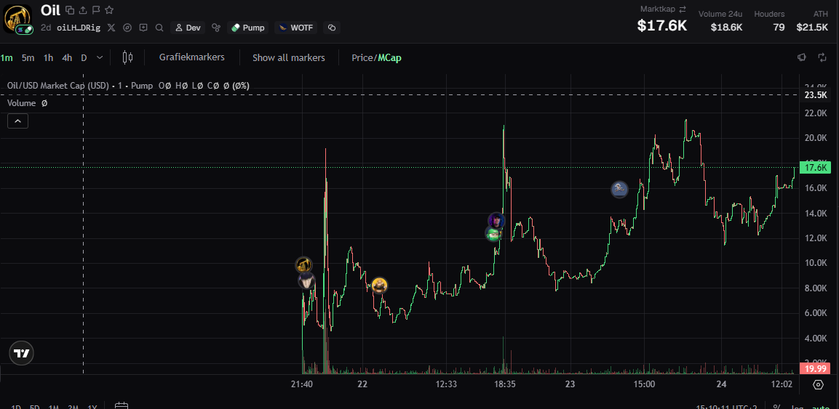Open the bubble map icon
Image resolution: width=839 pixels, height=409 pixels.
pos(216,27)
